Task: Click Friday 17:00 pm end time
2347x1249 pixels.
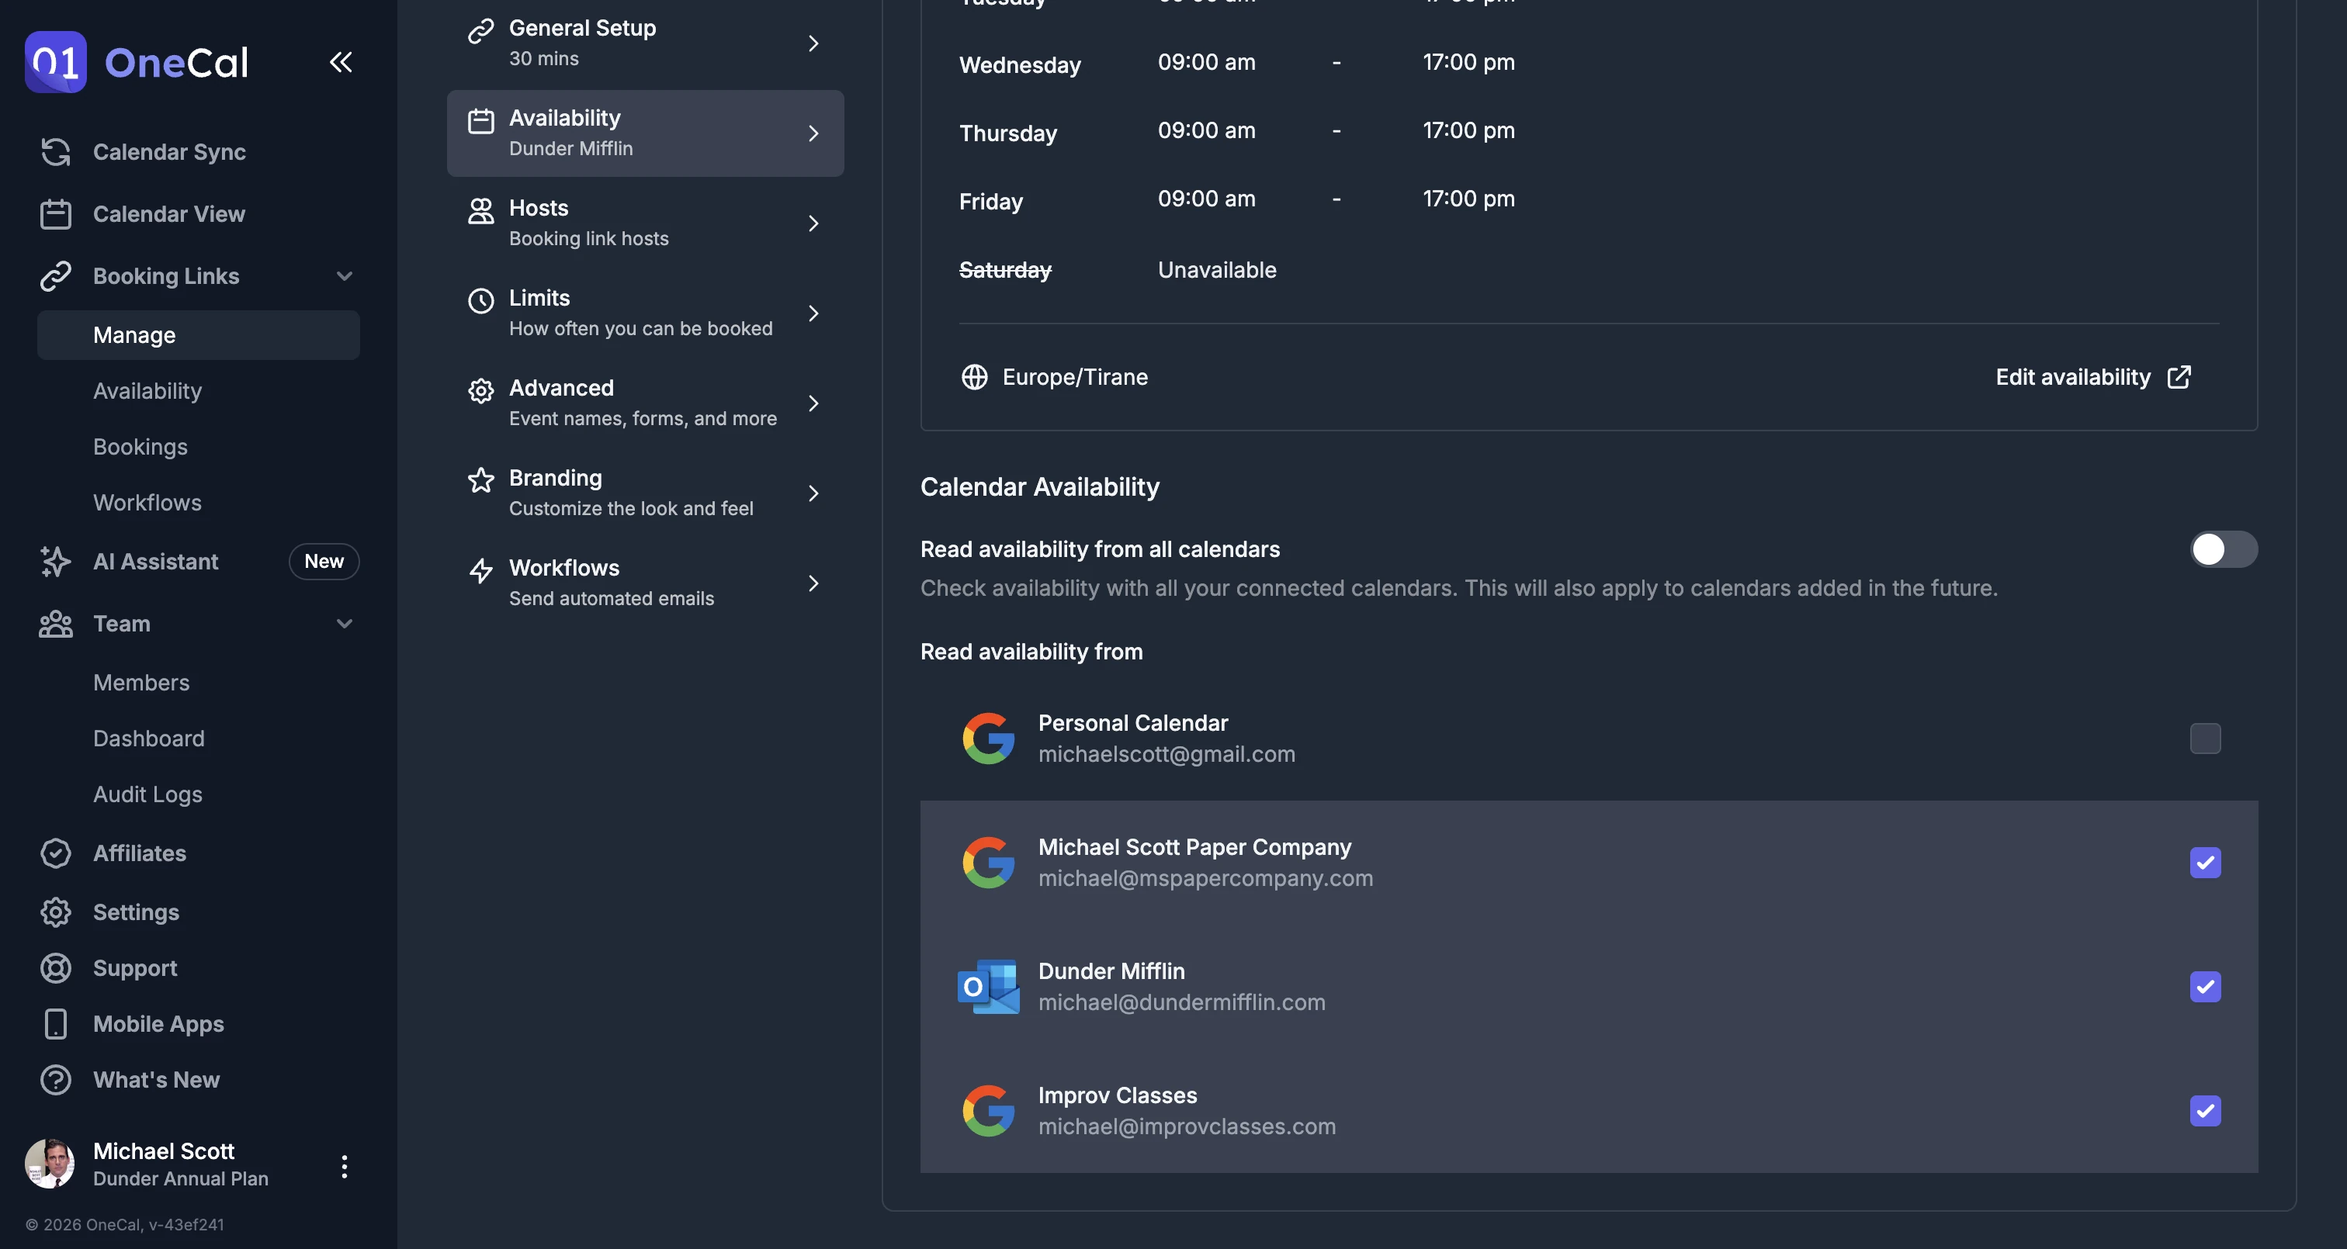Action: pos(1468,199)
